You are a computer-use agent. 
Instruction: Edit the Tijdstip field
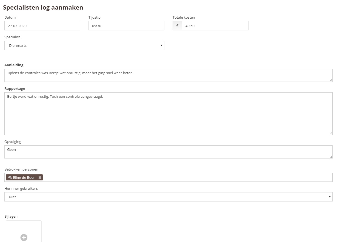point(126,26)
